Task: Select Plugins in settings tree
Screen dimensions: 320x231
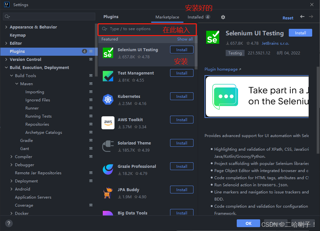Action: (49, 52)
